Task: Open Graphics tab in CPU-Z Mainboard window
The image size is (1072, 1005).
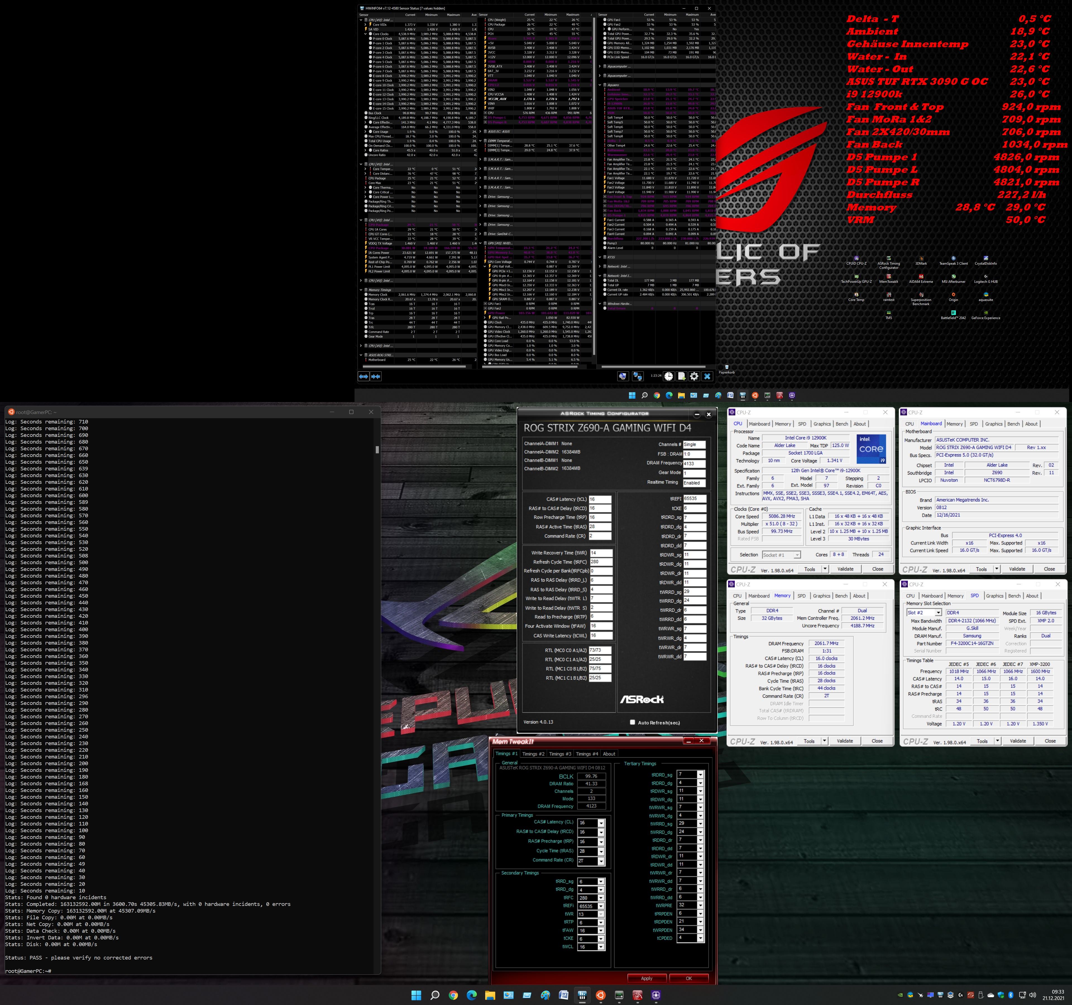Action: click(x=994, y=424)
